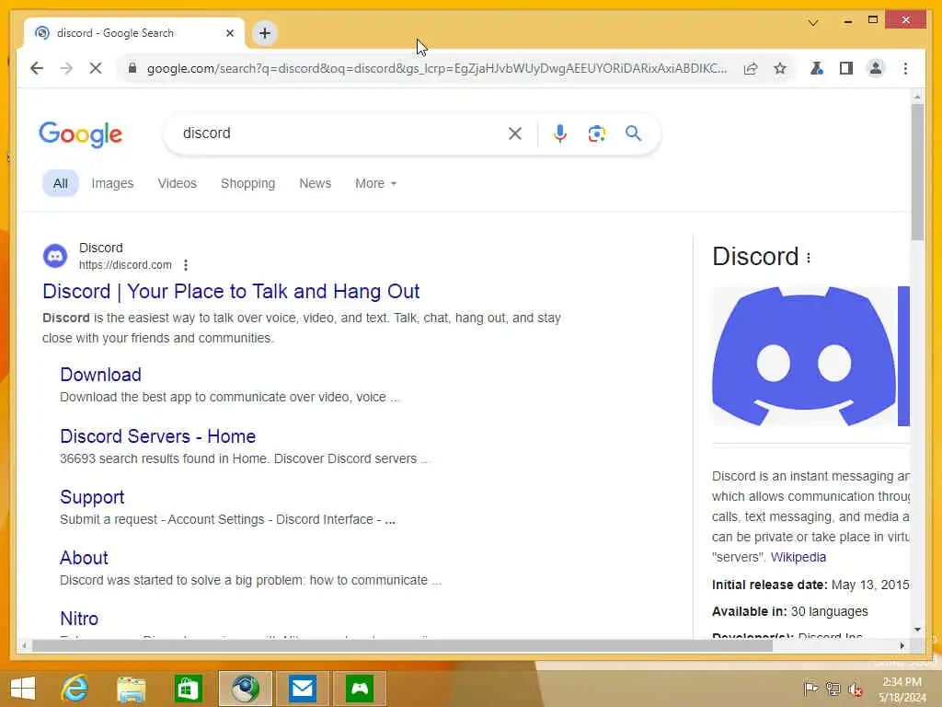Expand the More search filters dropdown

coord(375,183)
